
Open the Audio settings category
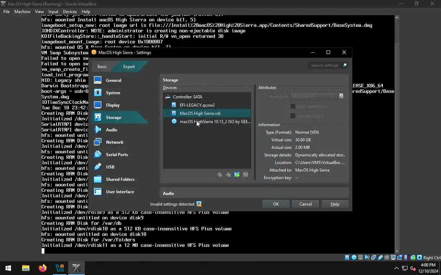120,130
